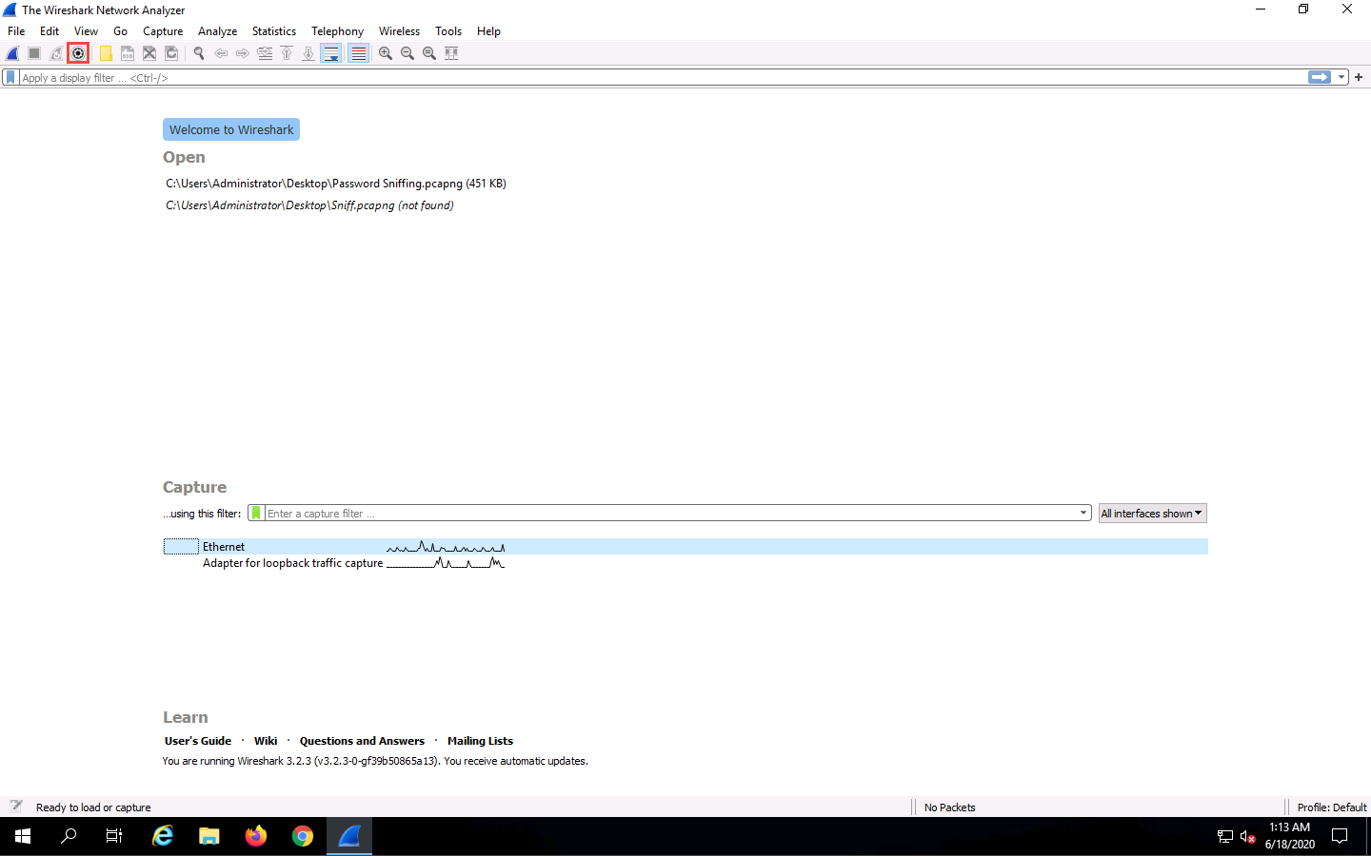Click the expert information status bar icon
Image resolution: width=1371 pixels, height=856 pixels.
pos(16,807)
